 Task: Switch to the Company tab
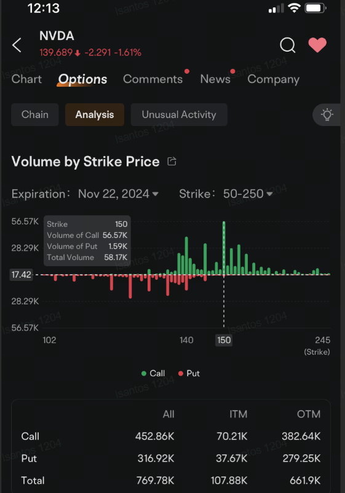pyautogui.click(x=273, y=79)
